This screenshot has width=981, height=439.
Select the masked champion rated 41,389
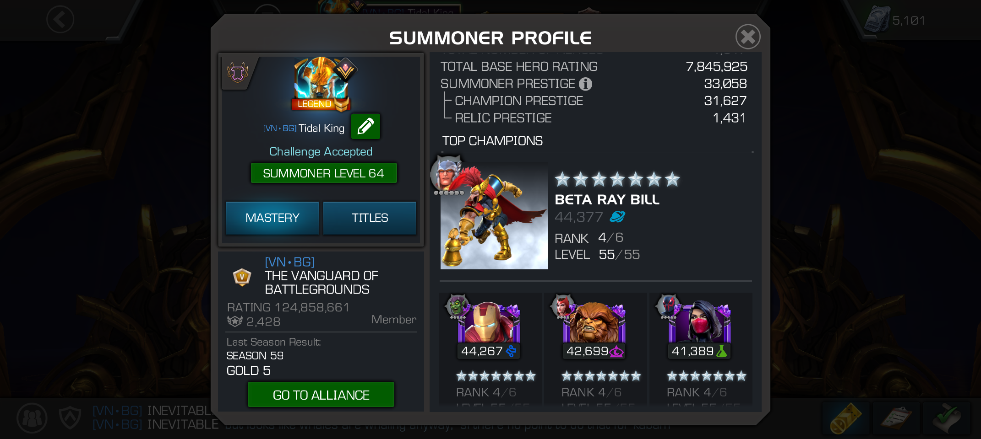click(699, 323)
